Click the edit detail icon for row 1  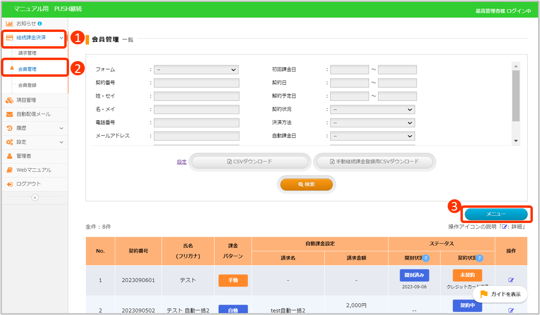point(511,280)
